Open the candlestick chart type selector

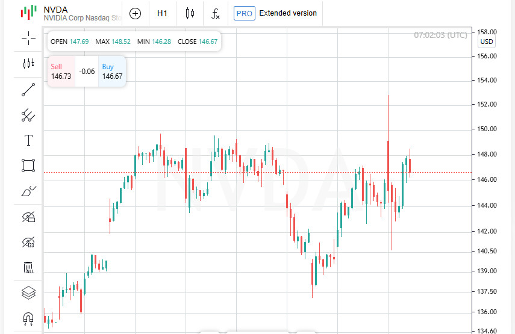(190, 13)
